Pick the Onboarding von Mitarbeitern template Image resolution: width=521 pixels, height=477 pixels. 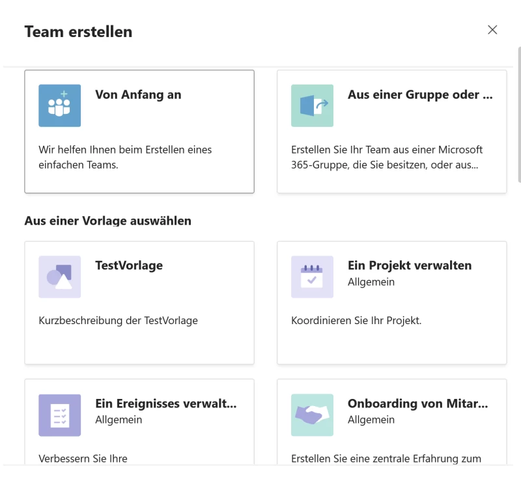point(391,423)
